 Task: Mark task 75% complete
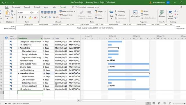52,12
